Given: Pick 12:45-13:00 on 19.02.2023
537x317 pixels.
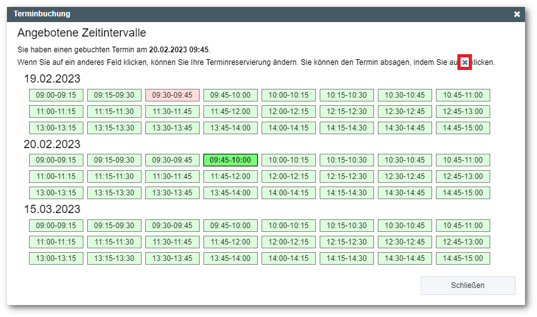Looking at the screenshot, I should (x=463, y=112).
